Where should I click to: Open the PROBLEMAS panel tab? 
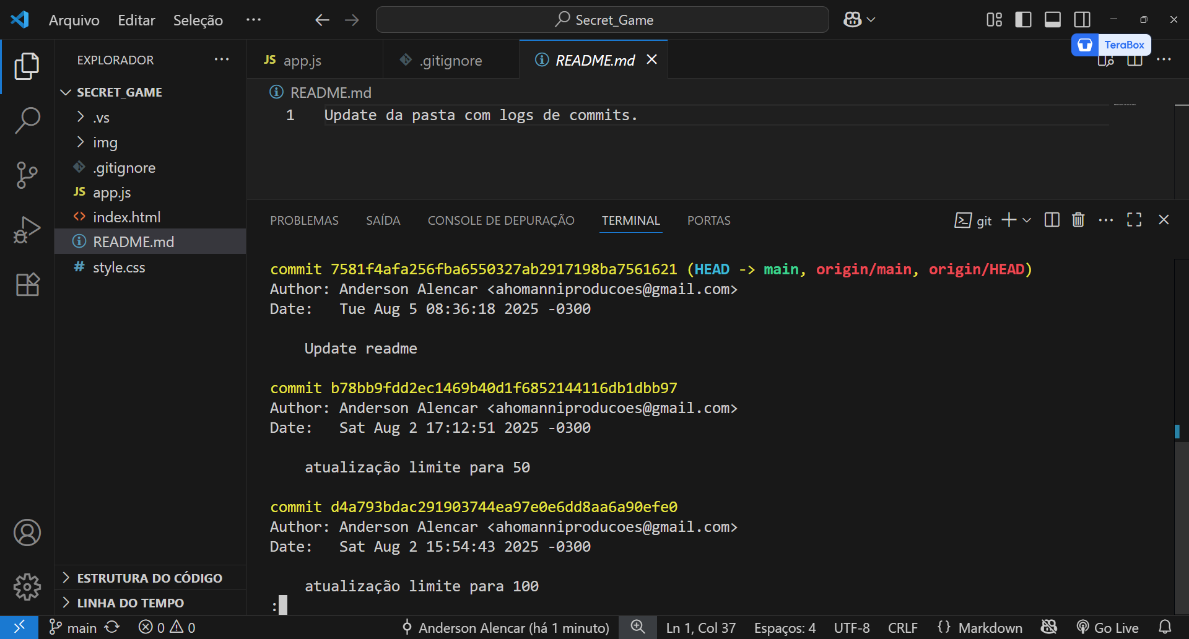304,220
